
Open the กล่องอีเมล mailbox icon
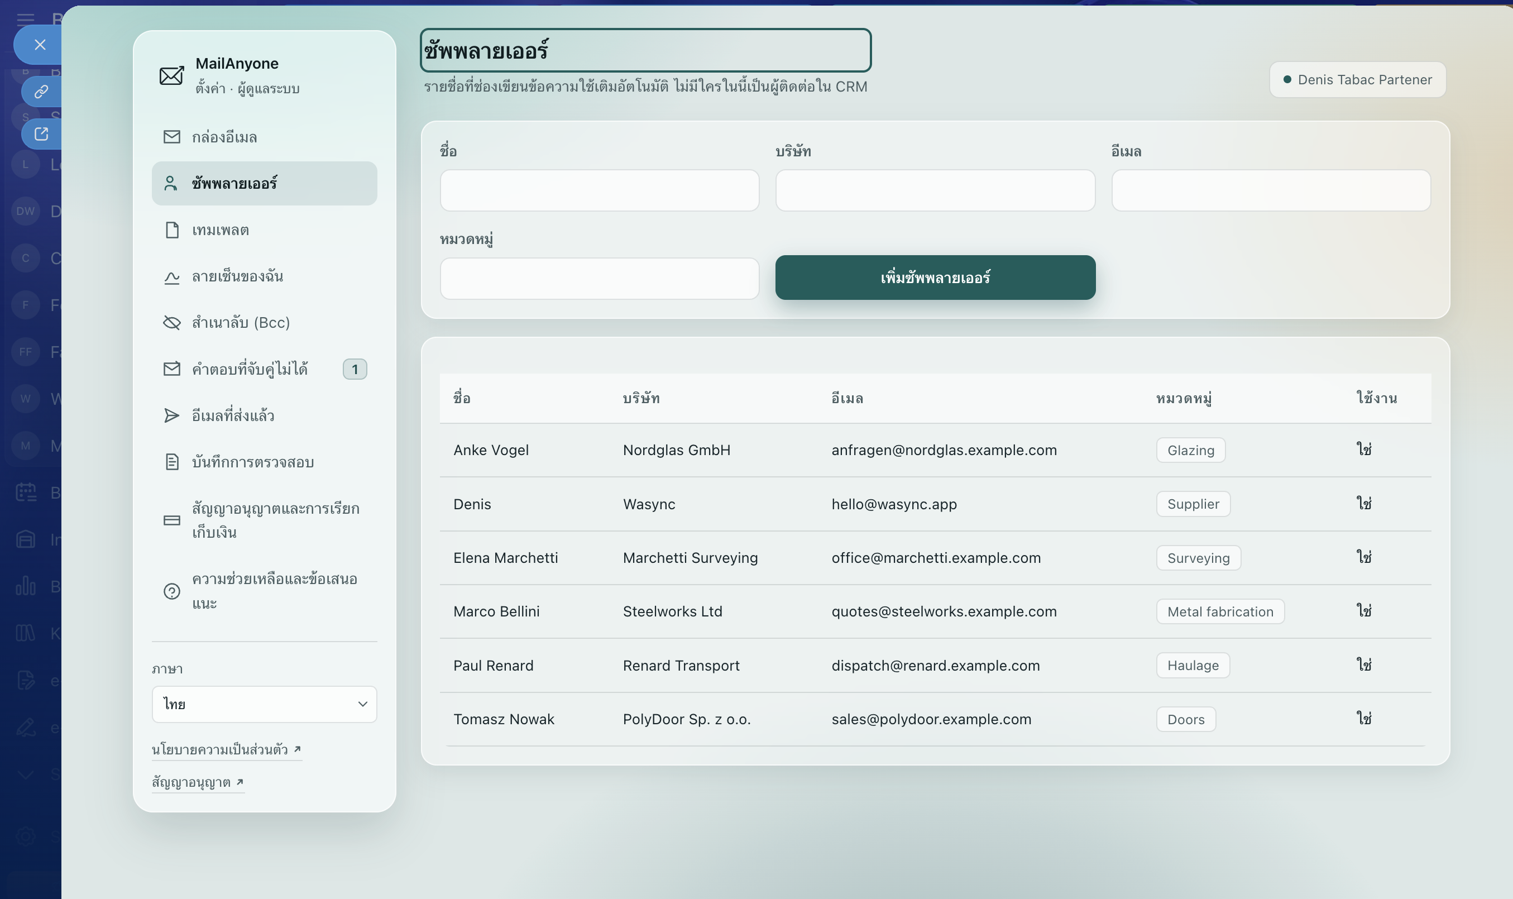[172, 137]
